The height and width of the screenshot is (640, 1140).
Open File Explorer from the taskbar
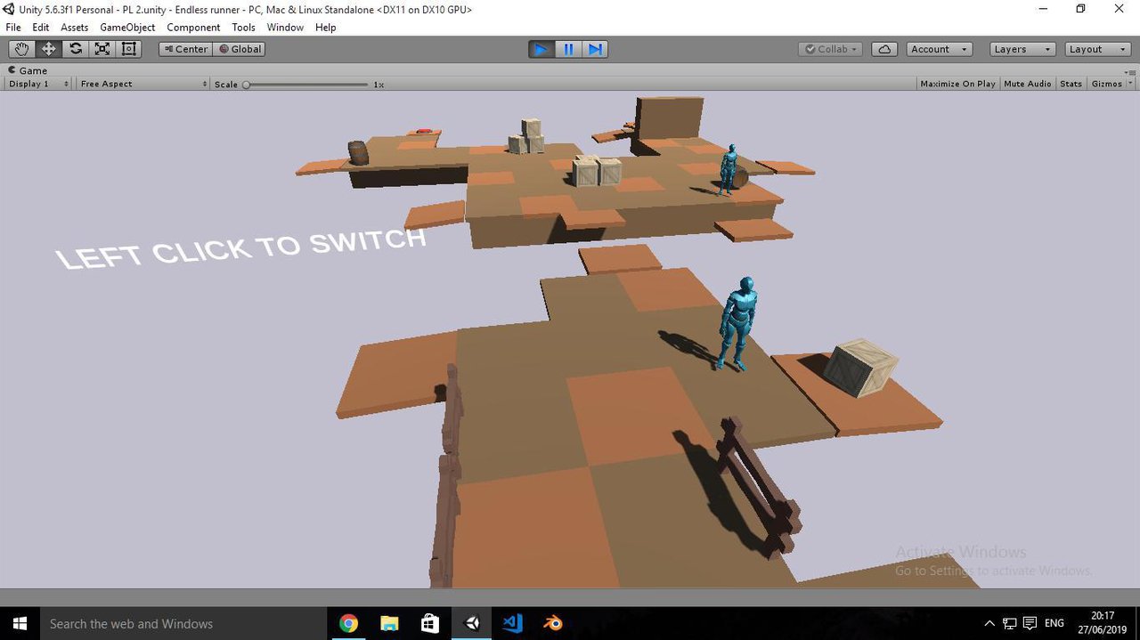389,623
